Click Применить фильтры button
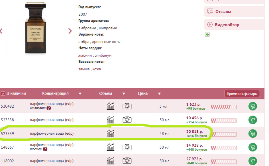The image size is (269, 166). coord(242,94)
